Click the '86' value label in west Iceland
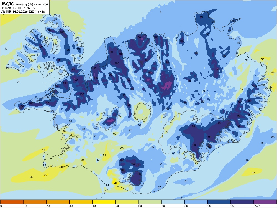The width and height of the screenshot is (277, 208). tap(70, 121)
